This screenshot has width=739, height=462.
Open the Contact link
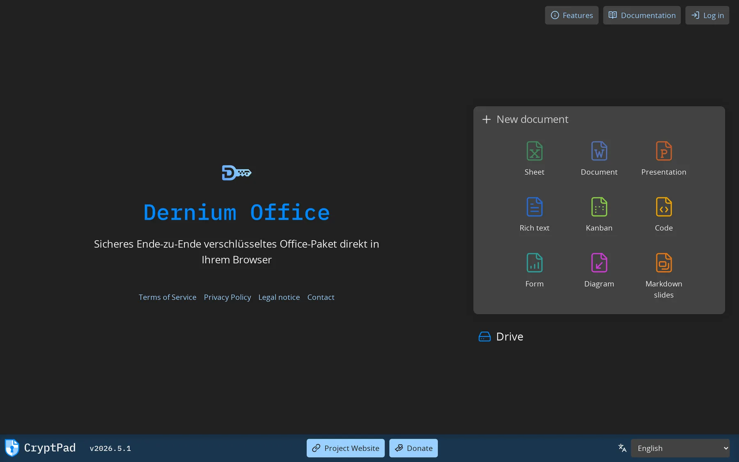coord(321,297)
